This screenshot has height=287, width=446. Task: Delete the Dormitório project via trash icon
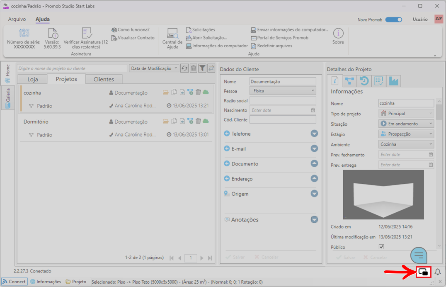[198, 121]
